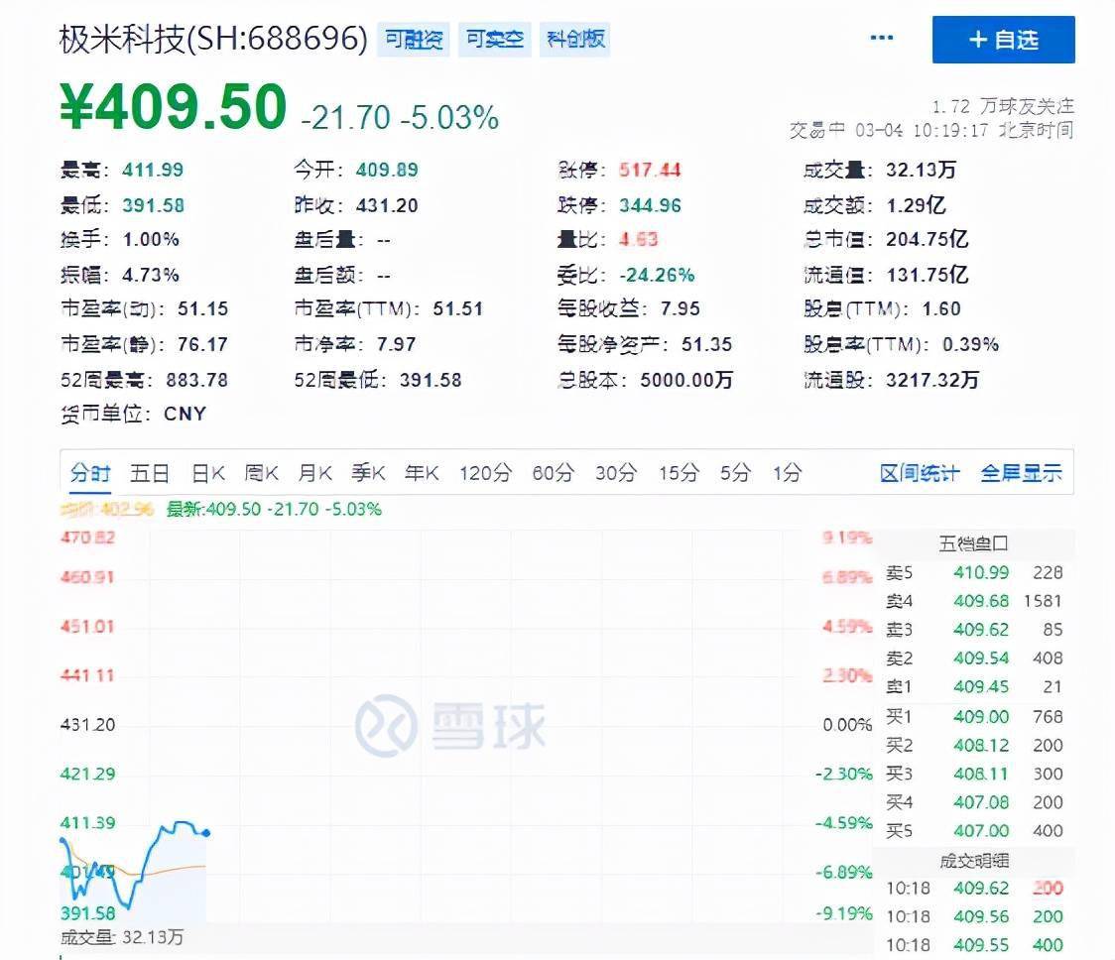This screenshot has height=960, width=1115.
Task: Switch to the 60分 sixty-minute chart
Action: coord(552,473)
